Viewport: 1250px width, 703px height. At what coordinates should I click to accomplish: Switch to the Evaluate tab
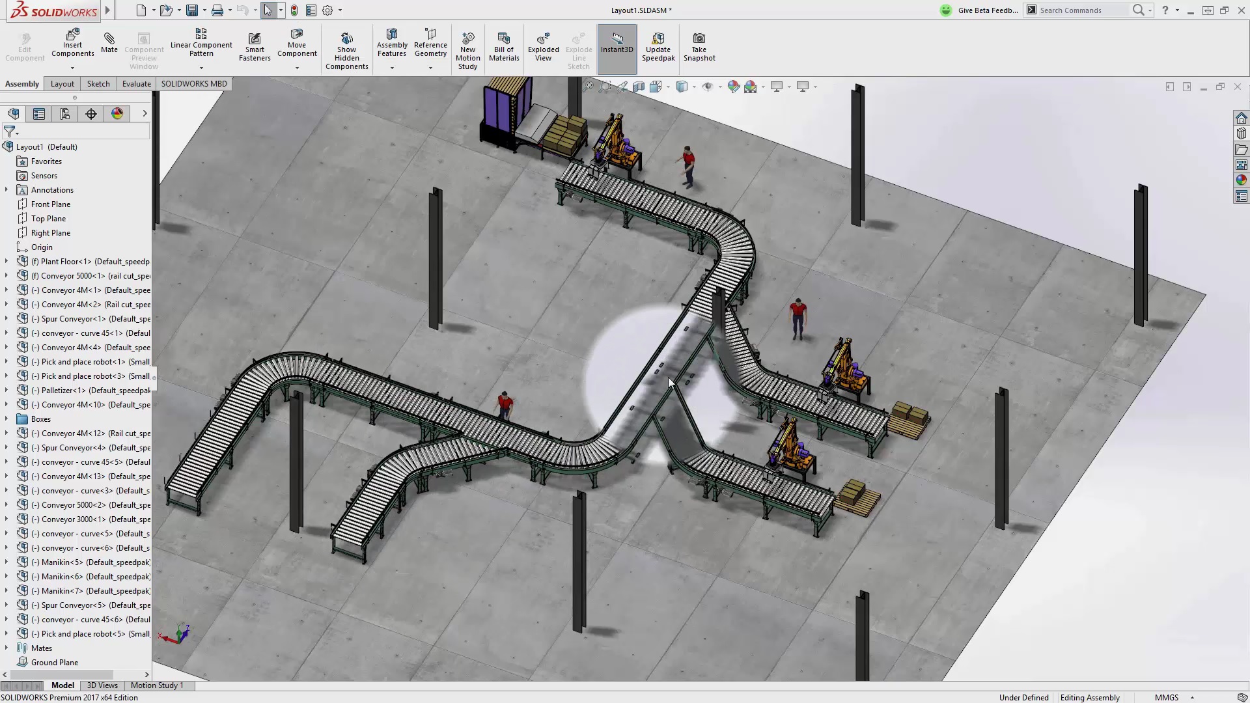click(136, 83)
